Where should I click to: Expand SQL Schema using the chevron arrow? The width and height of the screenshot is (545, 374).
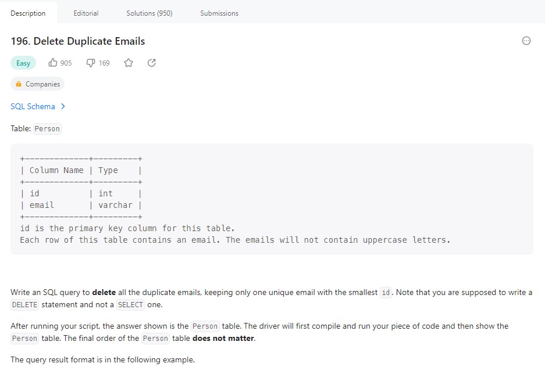pyautogui.click(x=63, y=106)
